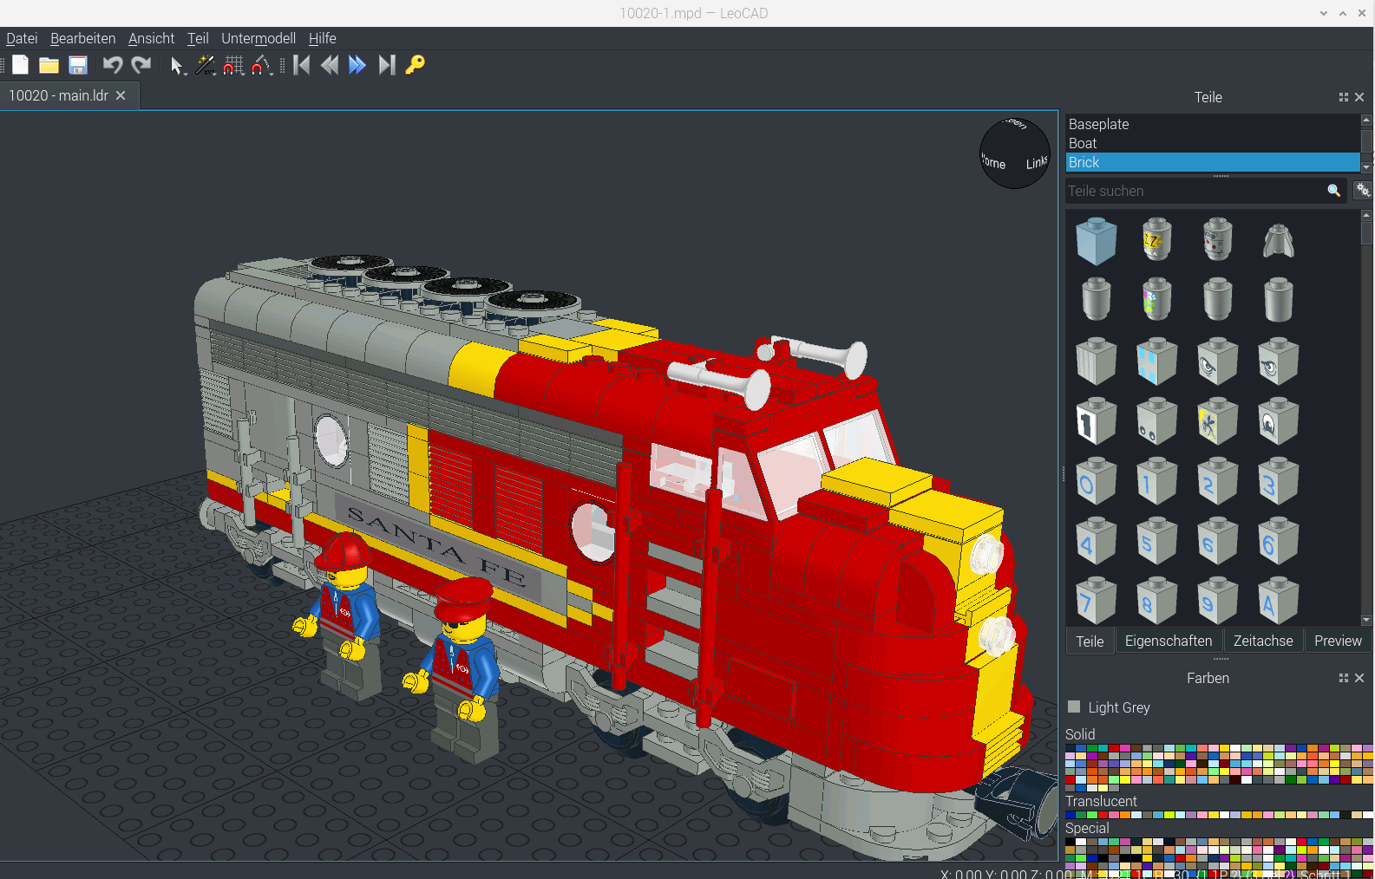This screenshot has height=879, width=1375.
Task: Go to the next step with blue arrows
Action: [x=357, y=65]
